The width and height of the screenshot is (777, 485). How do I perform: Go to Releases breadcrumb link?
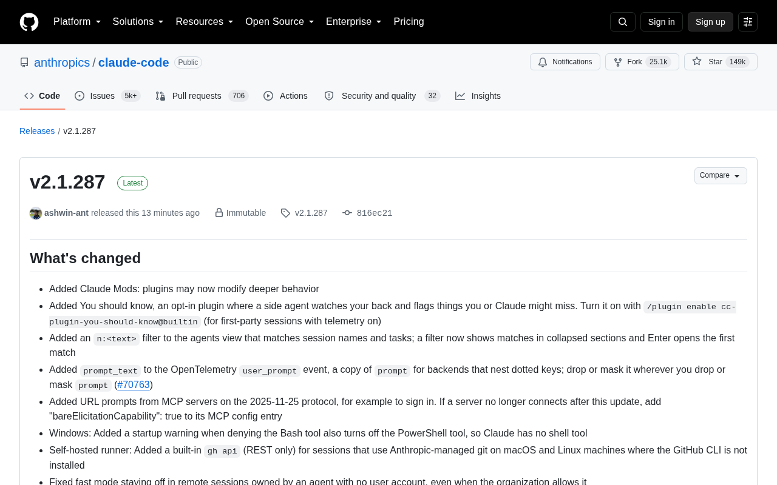(x=37, y=131)
